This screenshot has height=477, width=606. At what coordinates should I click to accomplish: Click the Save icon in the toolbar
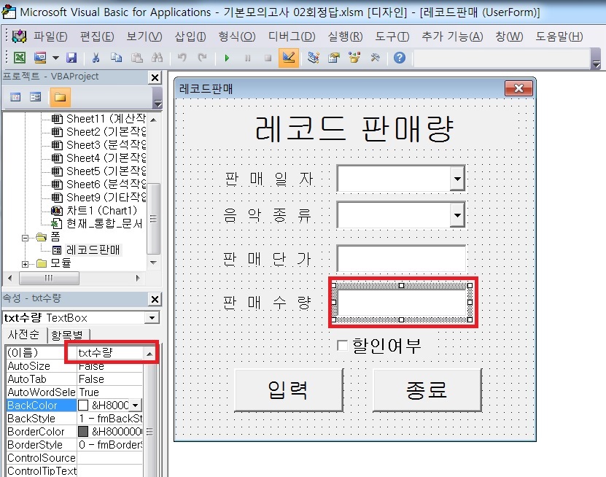pyautogui.click(x=71, y=58)
